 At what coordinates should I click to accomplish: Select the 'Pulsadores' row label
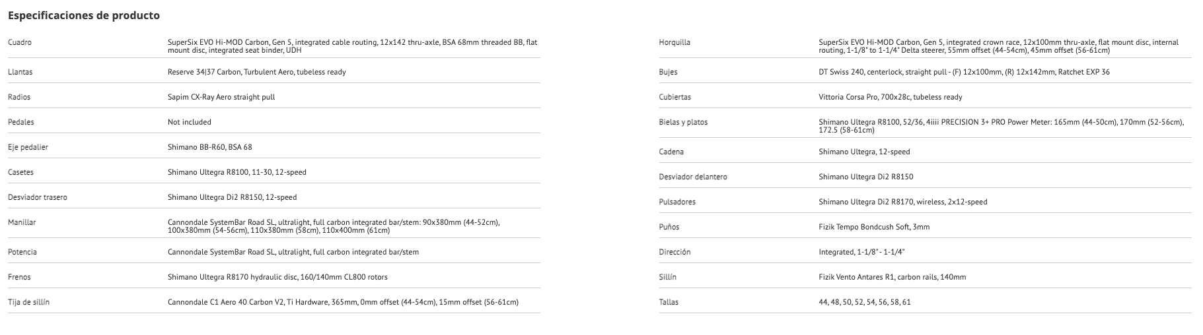677,202
